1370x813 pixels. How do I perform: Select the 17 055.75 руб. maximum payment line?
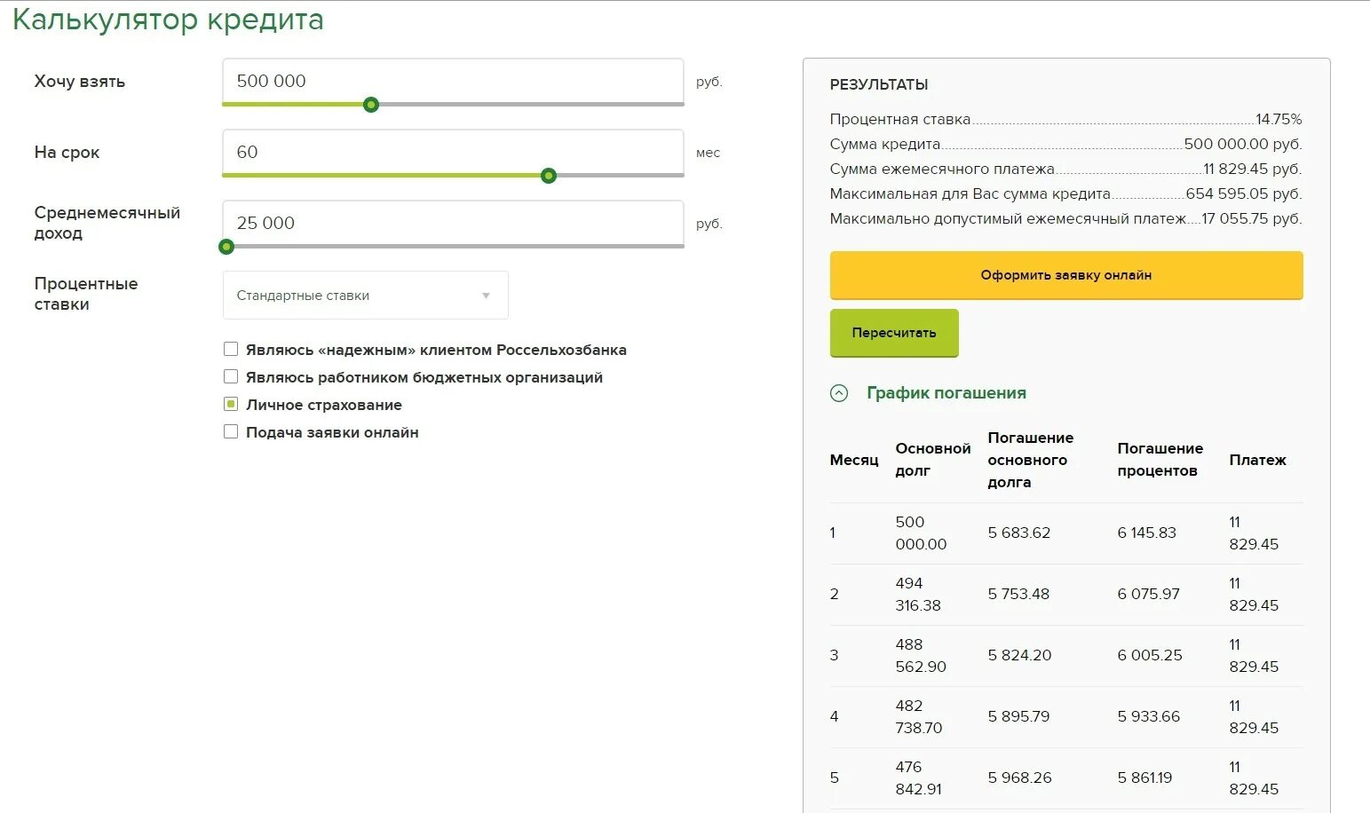pyautogui.click(x=1065, y=218)
